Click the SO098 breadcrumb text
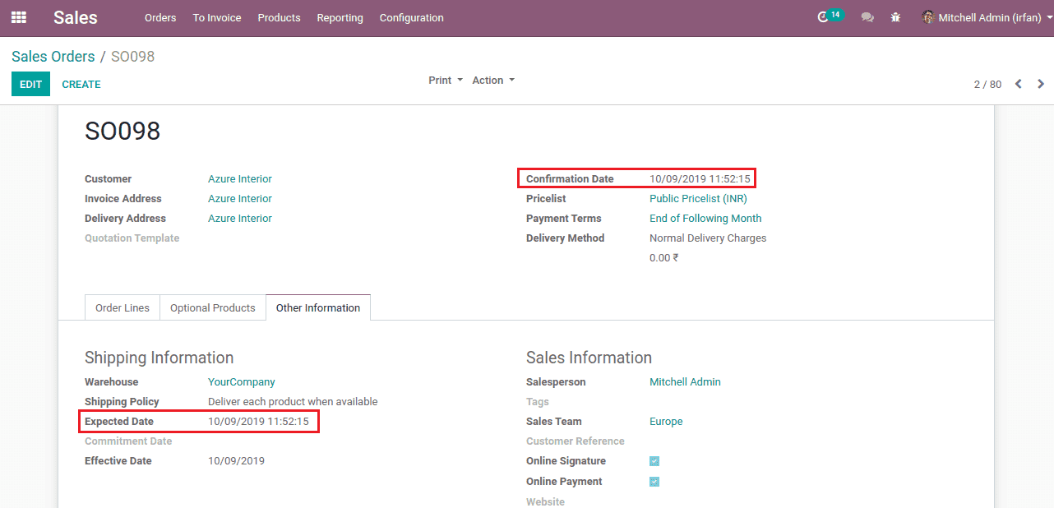1054x508 pixels. pos(133,57)
